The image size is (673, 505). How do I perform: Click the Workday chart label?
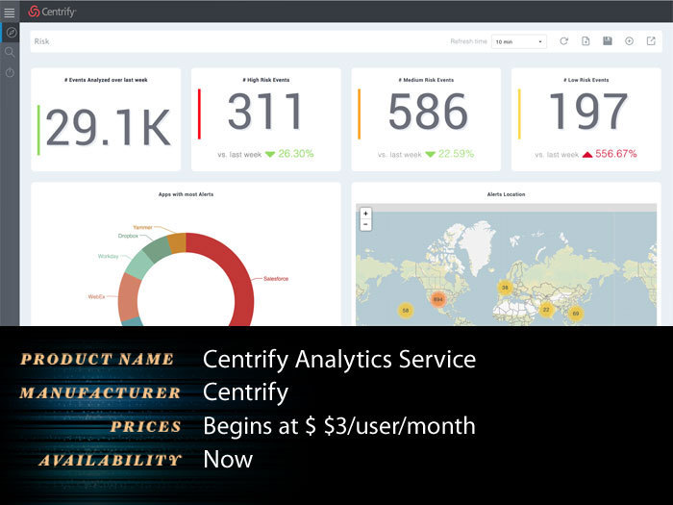tap(108, 257)
